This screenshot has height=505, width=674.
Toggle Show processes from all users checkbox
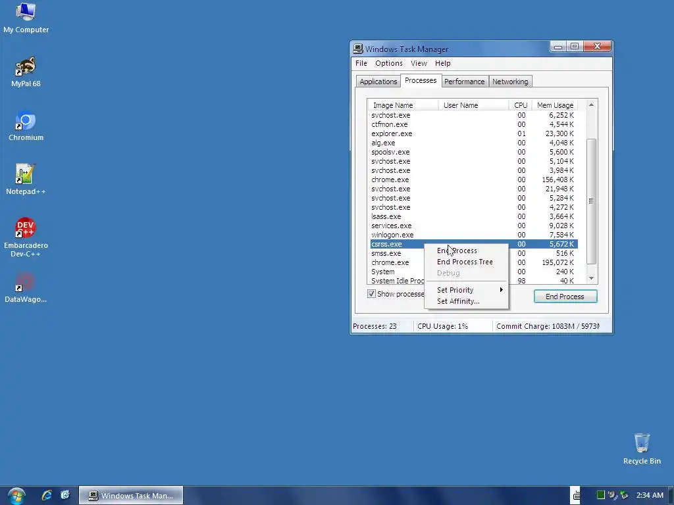(371, 294)
